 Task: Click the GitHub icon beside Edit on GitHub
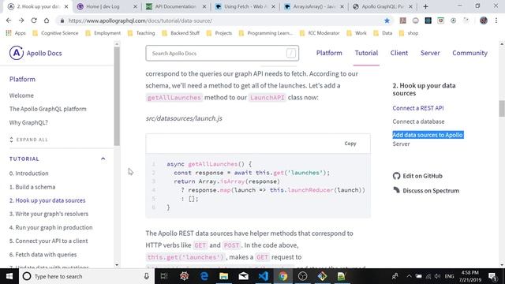click(x=396, y=176)
